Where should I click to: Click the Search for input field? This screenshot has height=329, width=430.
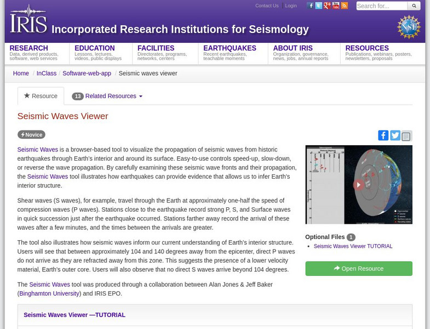382,6
